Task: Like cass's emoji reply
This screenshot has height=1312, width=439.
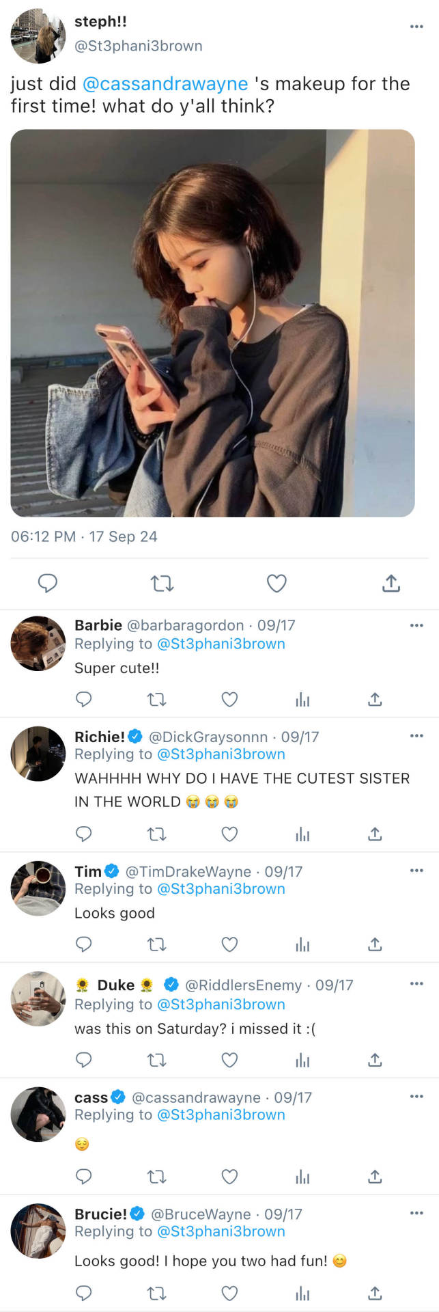Action: click(230, 1176)
